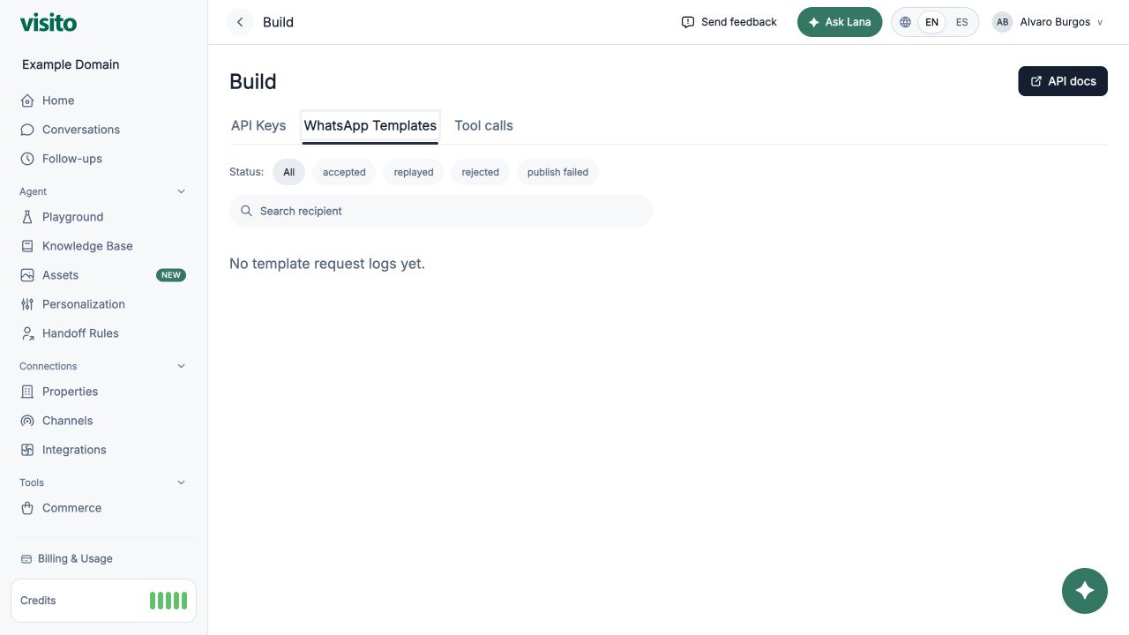
Task: Open the floating sparkle assistant button
Action: 1085,591
